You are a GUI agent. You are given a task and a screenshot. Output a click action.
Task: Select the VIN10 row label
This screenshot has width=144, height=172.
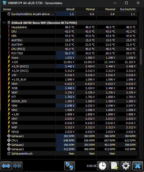pos(15,132)
